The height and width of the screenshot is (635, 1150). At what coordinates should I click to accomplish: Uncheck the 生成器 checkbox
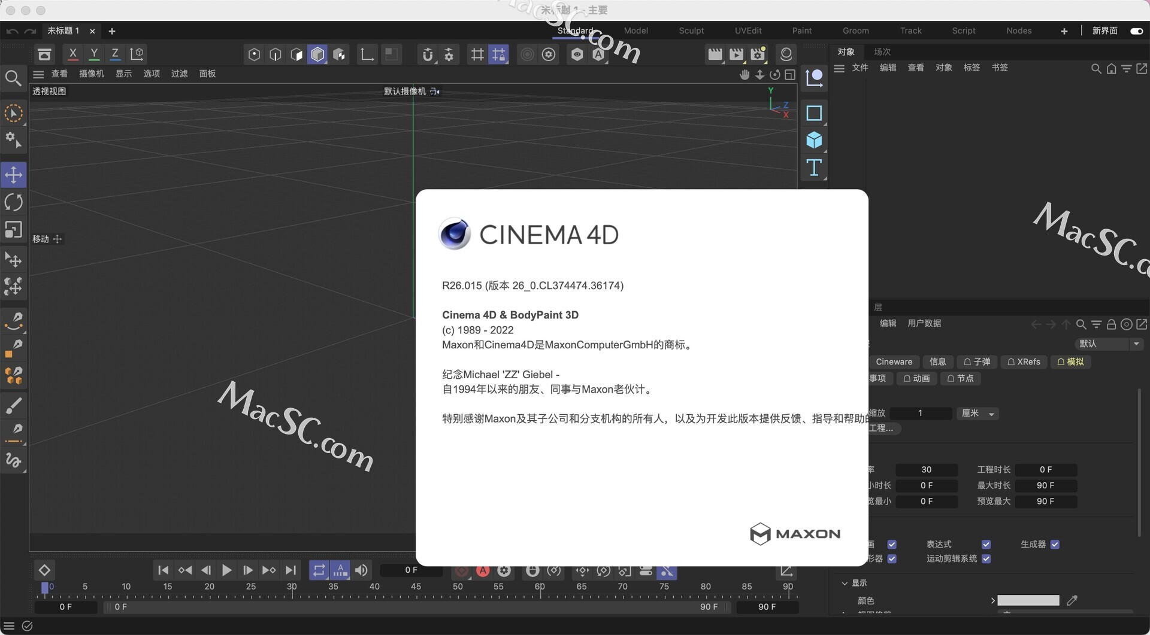pos(1055,544)
